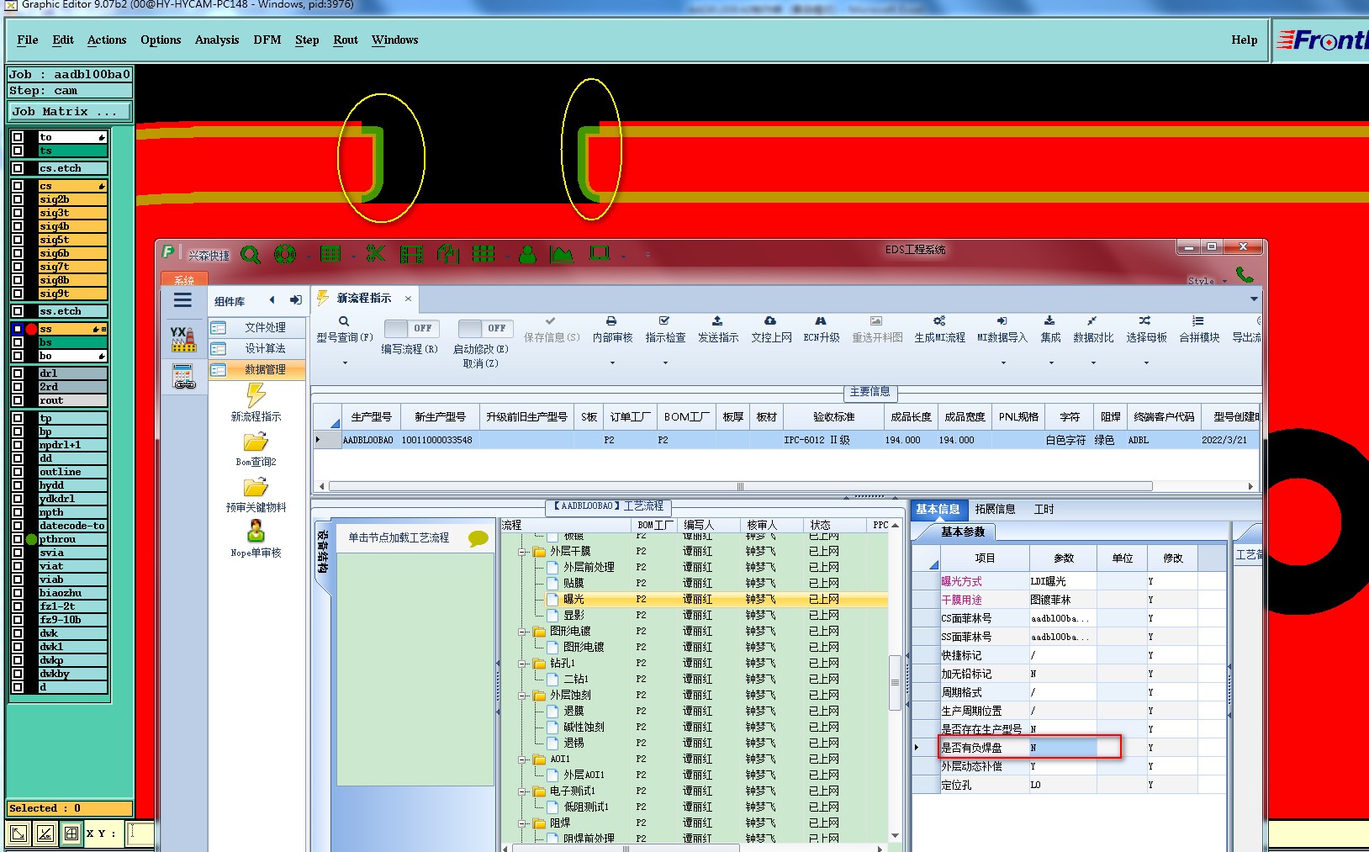Click the yellow layer color bar of sig5t

pyautogui.click(x=72, y=240)
